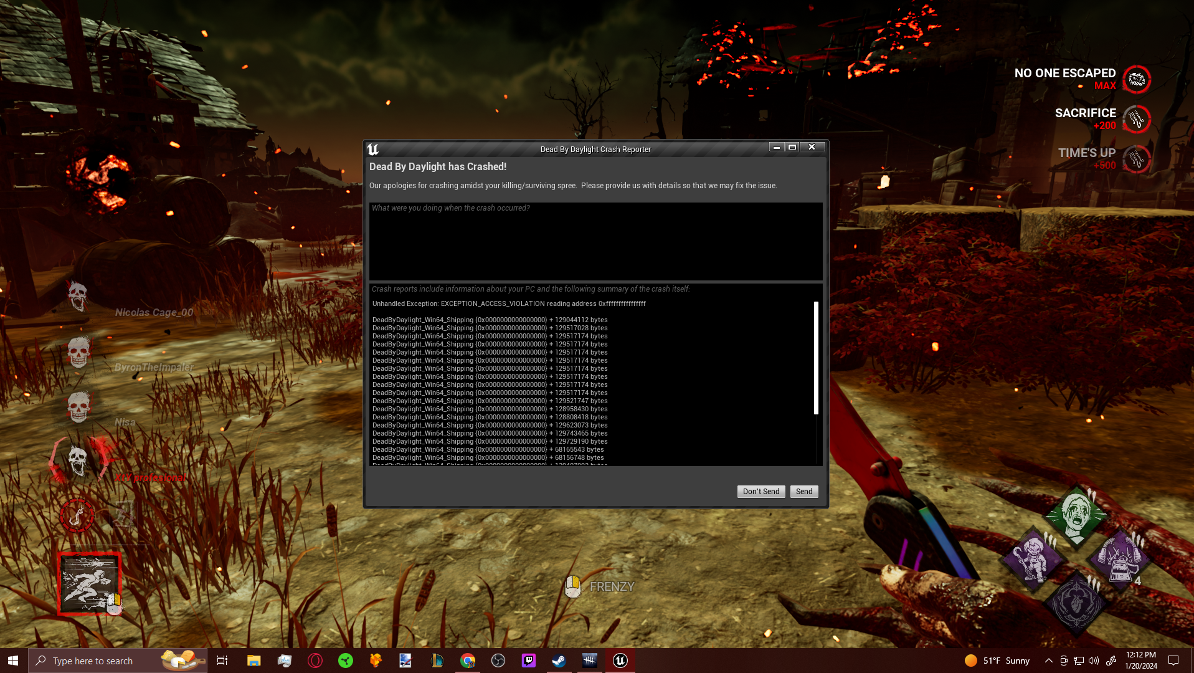Open the clock and calendar flyout

point(1141,661)
